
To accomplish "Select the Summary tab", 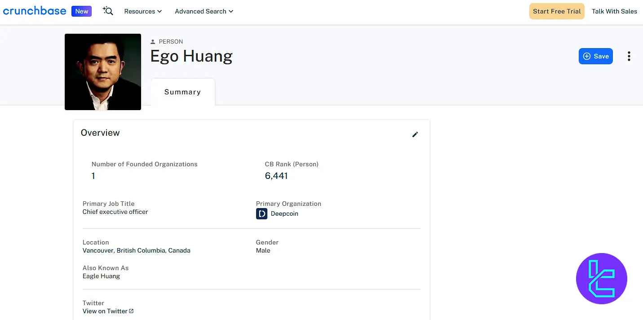I will [182, 92].
